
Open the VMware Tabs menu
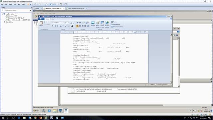(x=19, y=4)
